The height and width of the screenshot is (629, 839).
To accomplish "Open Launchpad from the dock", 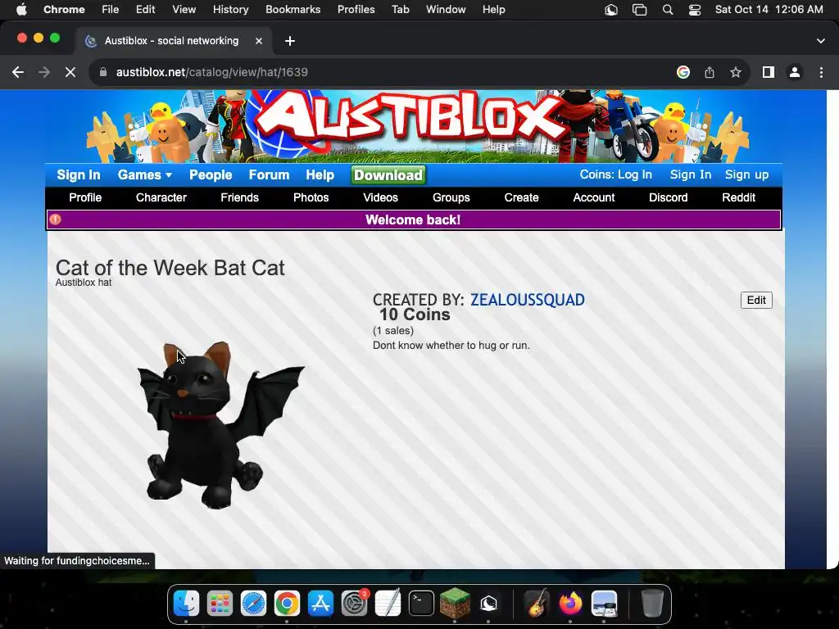I will pyautogui.click(x=220, y=604).
